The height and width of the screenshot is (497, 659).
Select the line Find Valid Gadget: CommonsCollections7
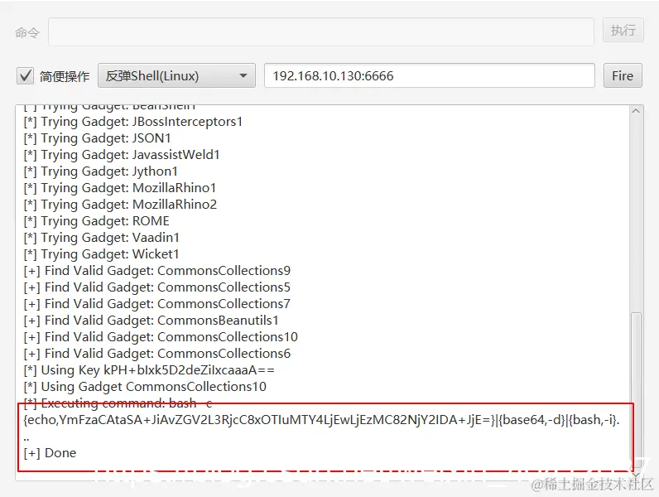157,304
